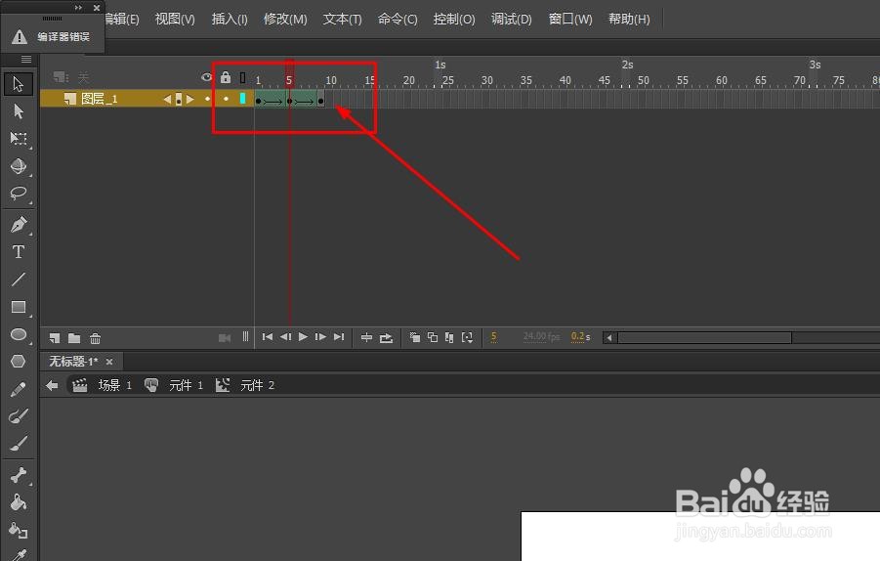This screenshot has width=880, height=561.
Task: Go to first frame
Action: point(268,337)
